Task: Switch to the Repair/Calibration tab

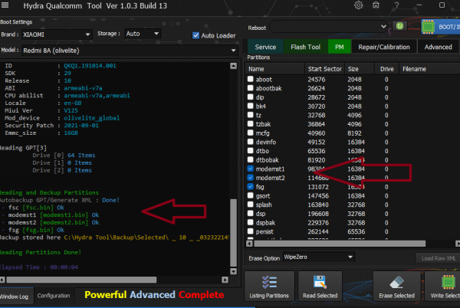Action: tap(384, 47)
